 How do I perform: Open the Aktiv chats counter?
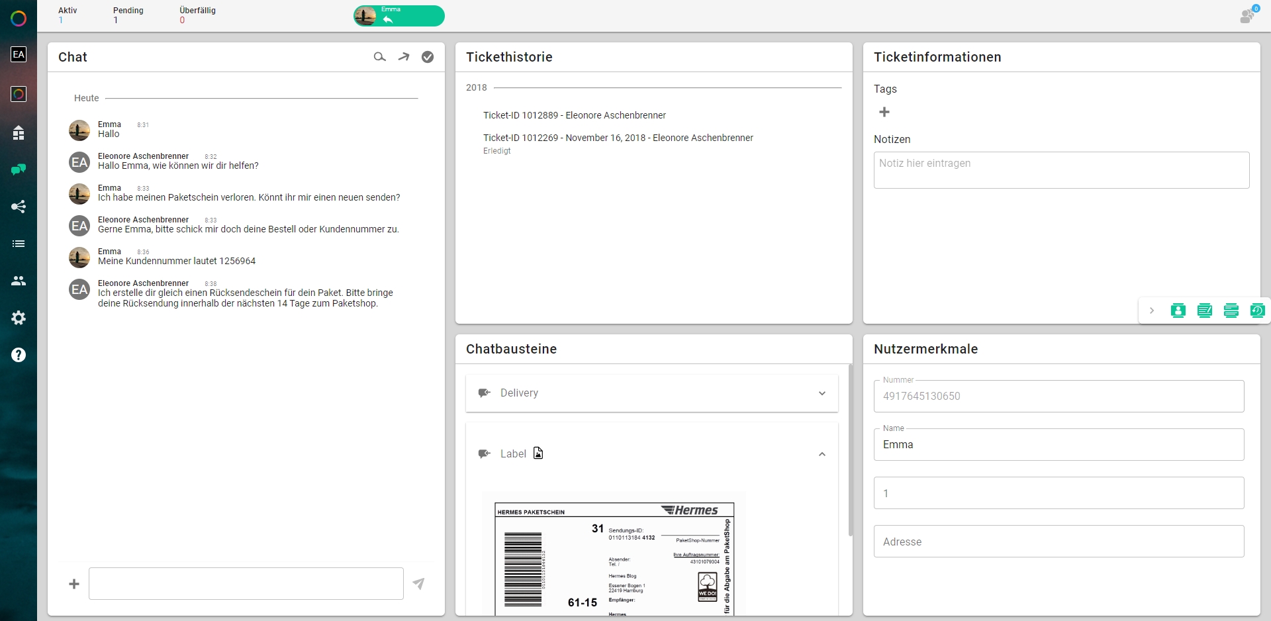coord(68,15)
